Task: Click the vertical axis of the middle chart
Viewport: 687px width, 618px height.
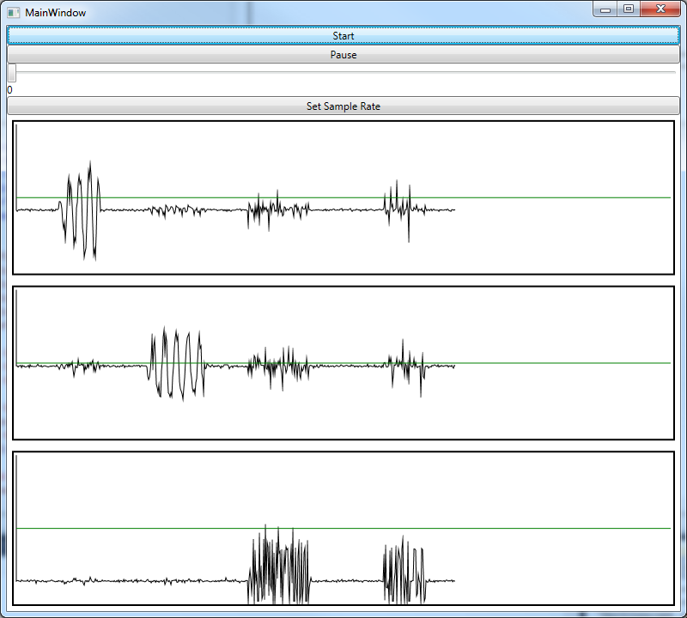Action: (16, 326)
